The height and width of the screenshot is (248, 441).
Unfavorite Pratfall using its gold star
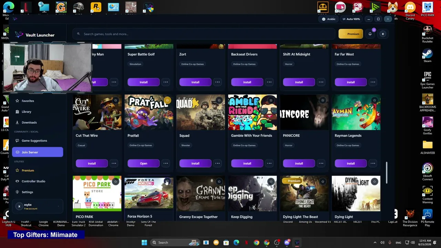pos(167,100)
